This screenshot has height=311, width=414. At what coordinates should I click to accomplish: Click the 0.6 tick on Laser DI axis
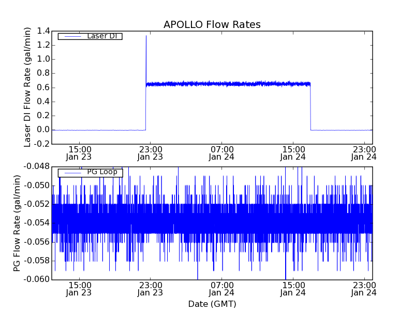click(x=43, y=88)
